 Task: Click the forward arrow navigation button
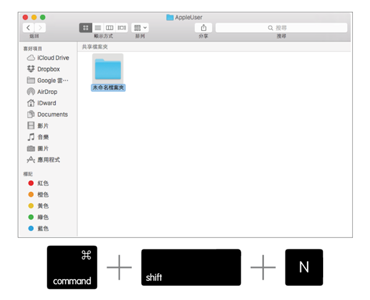point(40,28)
